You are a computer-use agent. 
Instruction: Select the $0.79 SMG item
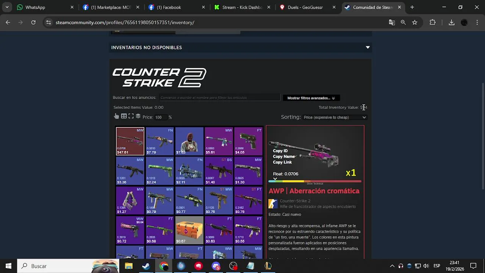(160, 200)
